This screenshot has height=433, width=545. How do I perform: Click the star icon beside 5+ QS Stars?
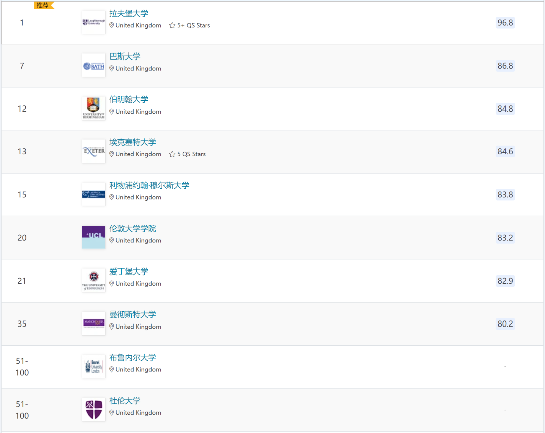point(172,25)
